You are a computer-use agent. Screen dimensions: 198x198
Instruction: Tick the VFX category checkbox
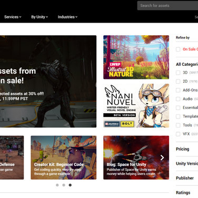point(178,134)
